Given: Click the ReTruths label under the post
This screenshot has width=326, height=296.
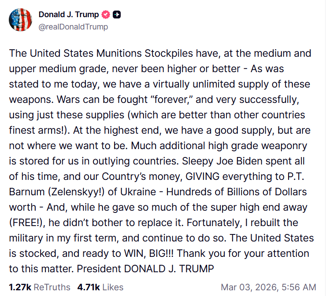Looking at the screenshot, I should (x=52, y=287).
